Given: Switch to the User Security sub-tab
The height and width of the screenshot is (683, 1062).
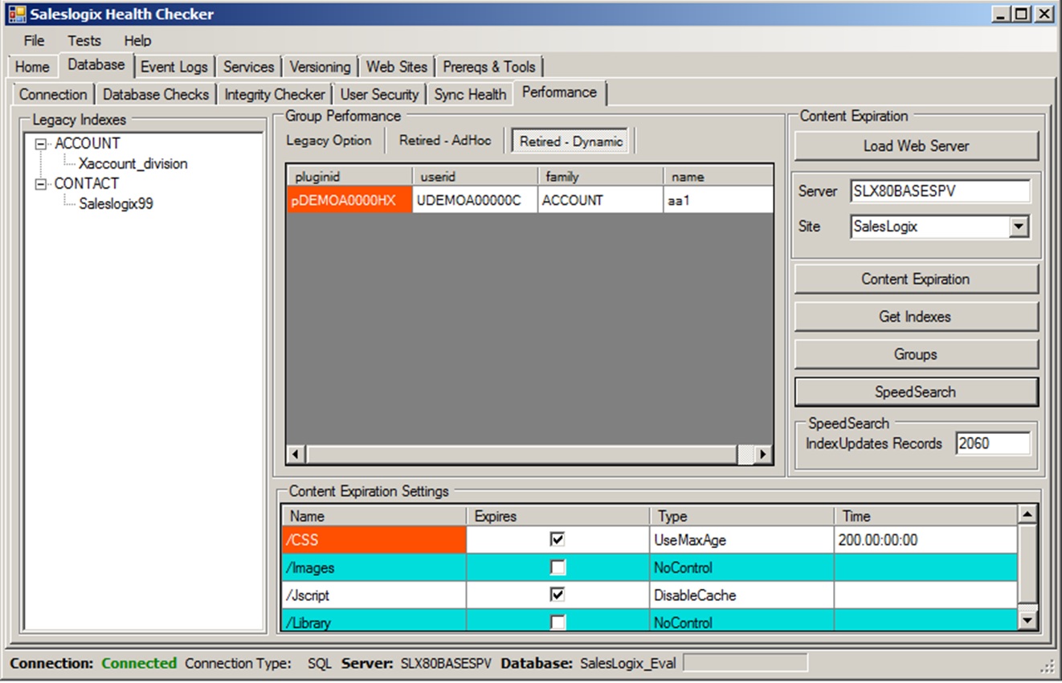Looking at the screenshot, I should click(379, 94).
